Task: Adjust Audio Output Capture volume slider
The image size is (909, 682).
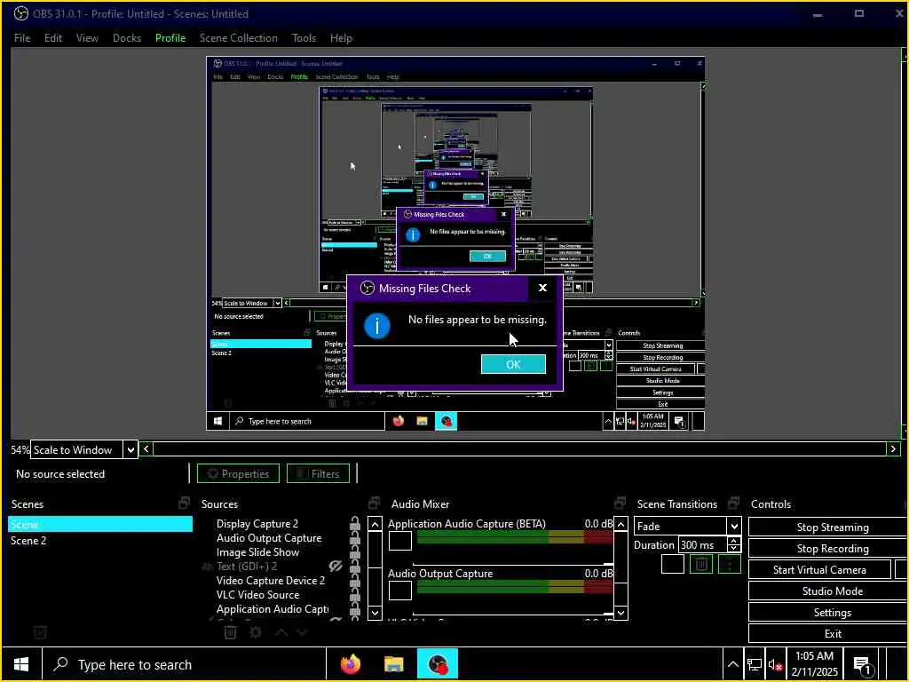Action: point(513,614)
